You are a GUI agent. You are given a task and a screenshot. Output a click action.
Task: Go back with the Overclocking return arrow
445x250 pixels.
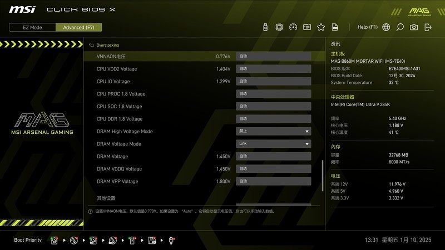pos(91,45)
